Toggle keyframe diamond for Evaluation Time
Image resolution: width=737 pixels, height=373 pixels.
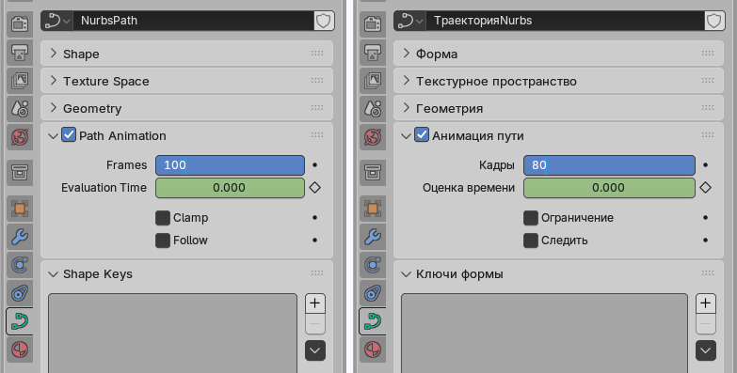tap(315, 188)
